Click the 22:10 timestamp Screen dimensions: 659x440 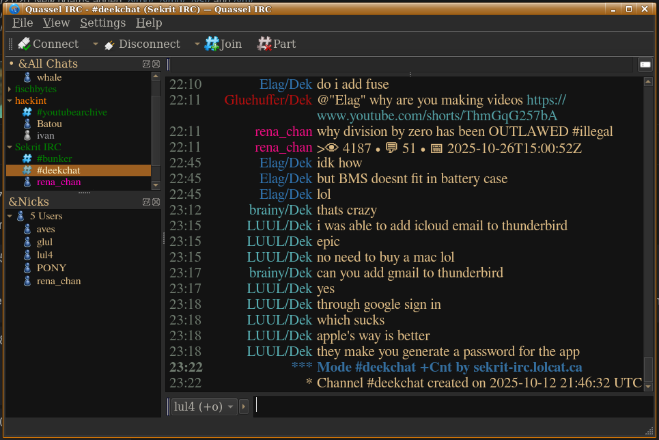click(x=185, y=85)
